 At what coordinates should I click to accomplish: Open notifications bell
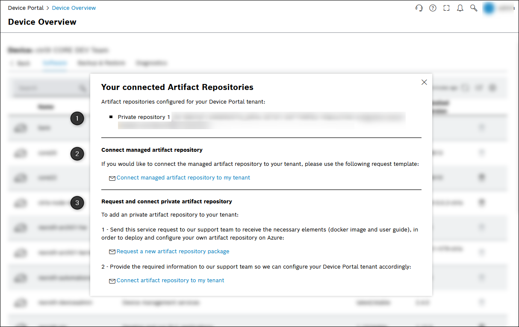460,8
